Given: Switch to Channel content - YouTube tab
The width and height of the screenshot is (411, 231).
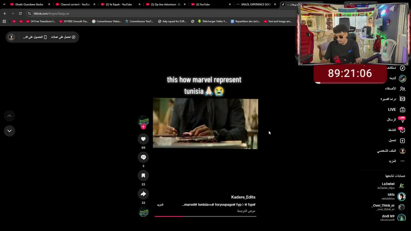Looking at the screenshot, I should point(75,4).
